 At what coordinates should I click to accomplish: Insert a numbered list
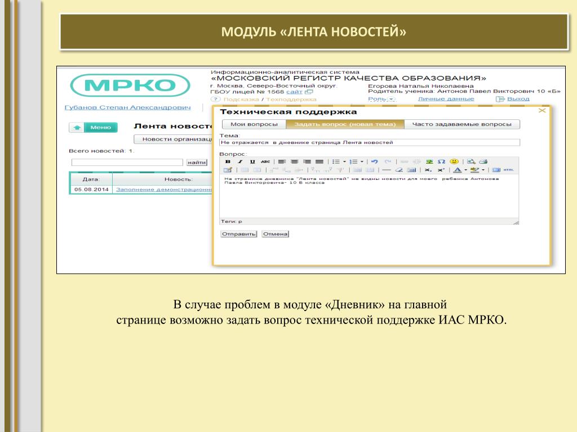point(354,161)
